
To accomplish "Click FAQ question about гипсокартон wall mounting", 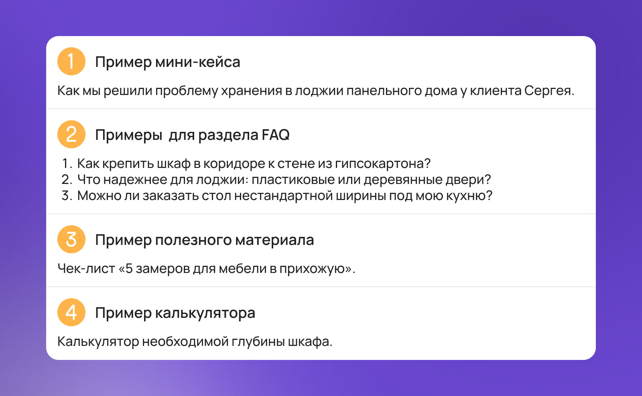I will point(254,164).
